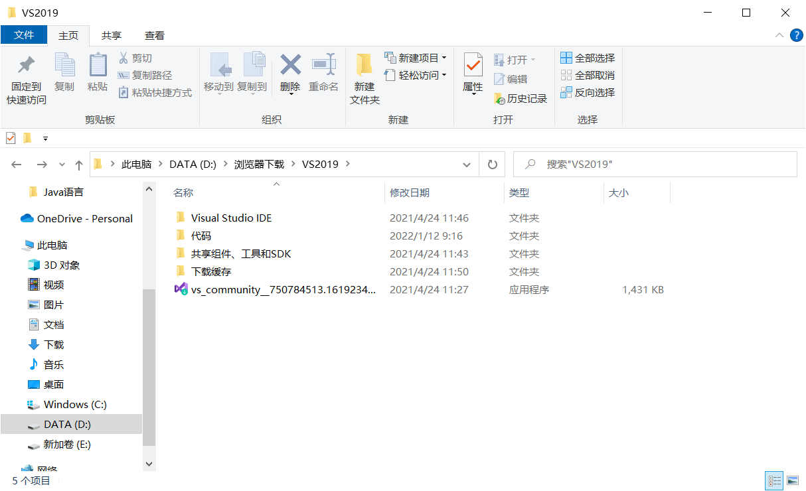Open New item (新建项目) dropdown
The width and height of the screenshot is (806, 491).
coord(416,58)
